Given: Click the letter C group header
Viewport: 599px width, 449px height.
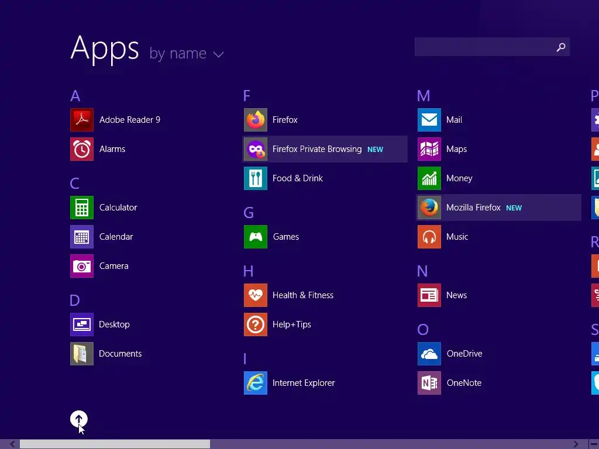Looking at the screenshot, I should [x=74, y=184].
